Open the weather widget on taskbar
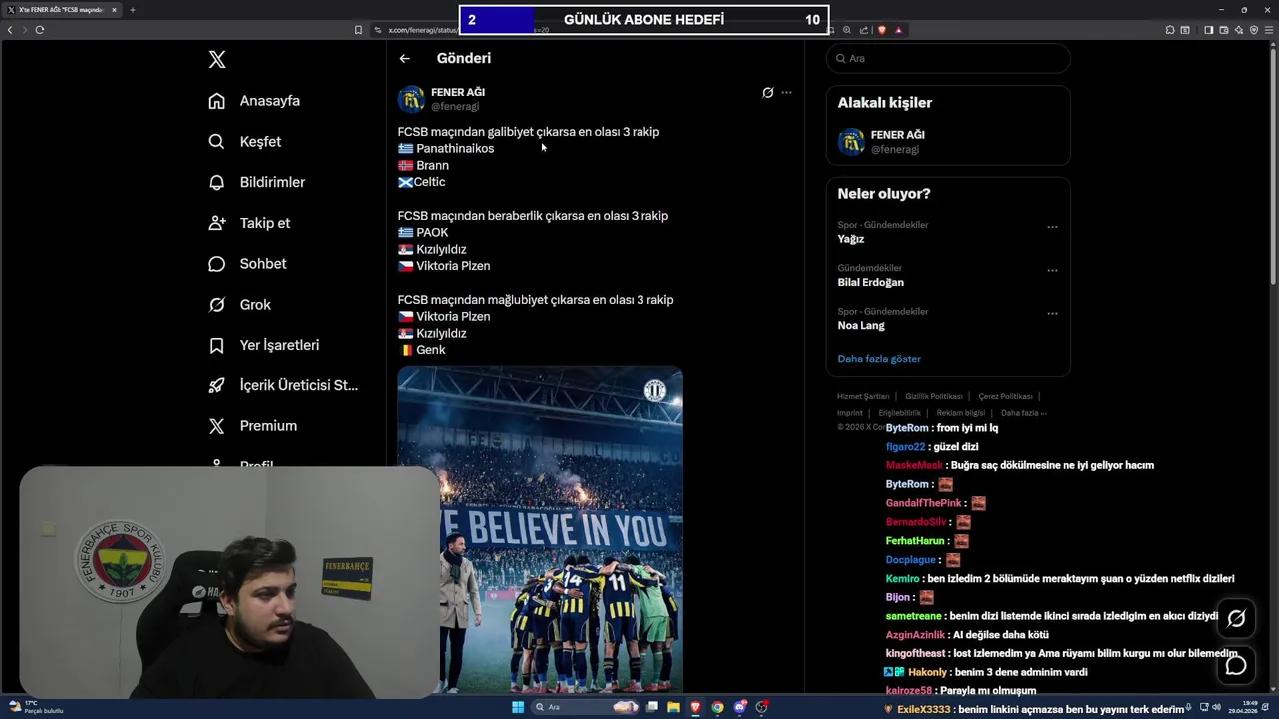This screenshot has width=1279, height=719. click(35, 707)
